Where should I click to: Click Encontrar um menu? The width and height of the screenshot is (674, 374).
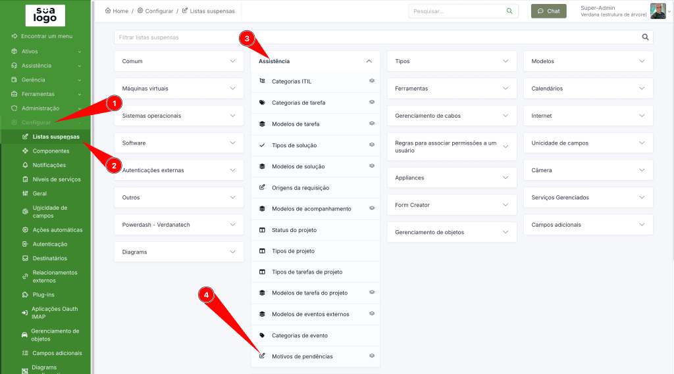[47, 36]
